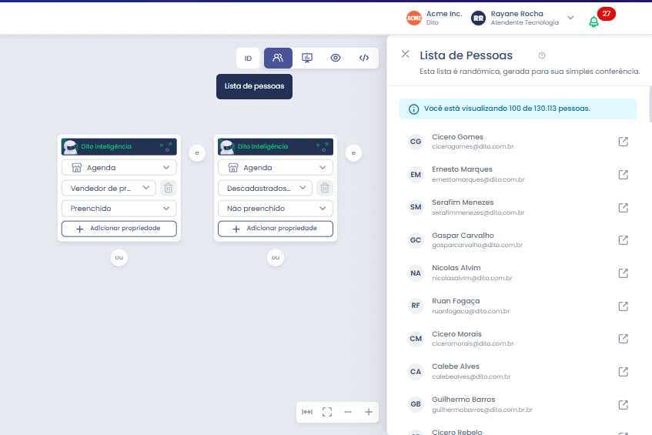
Task: Open Serafim Menezes profile link icon
Action: 623,207
